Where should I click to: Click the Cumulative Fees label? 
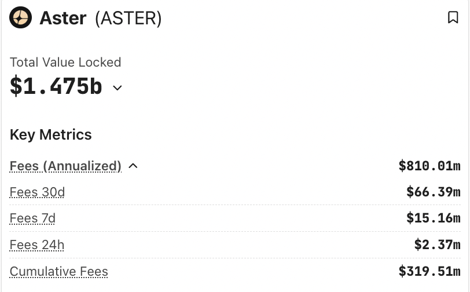(59, 271)
